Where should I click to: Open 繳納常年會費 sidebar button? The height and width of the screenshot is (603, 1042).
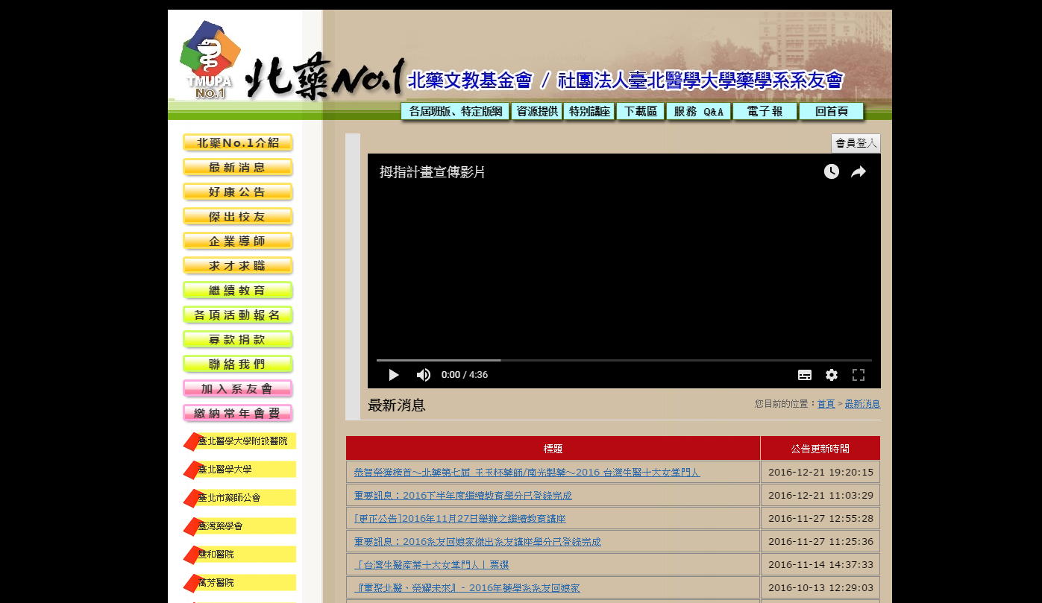(238, 414)
